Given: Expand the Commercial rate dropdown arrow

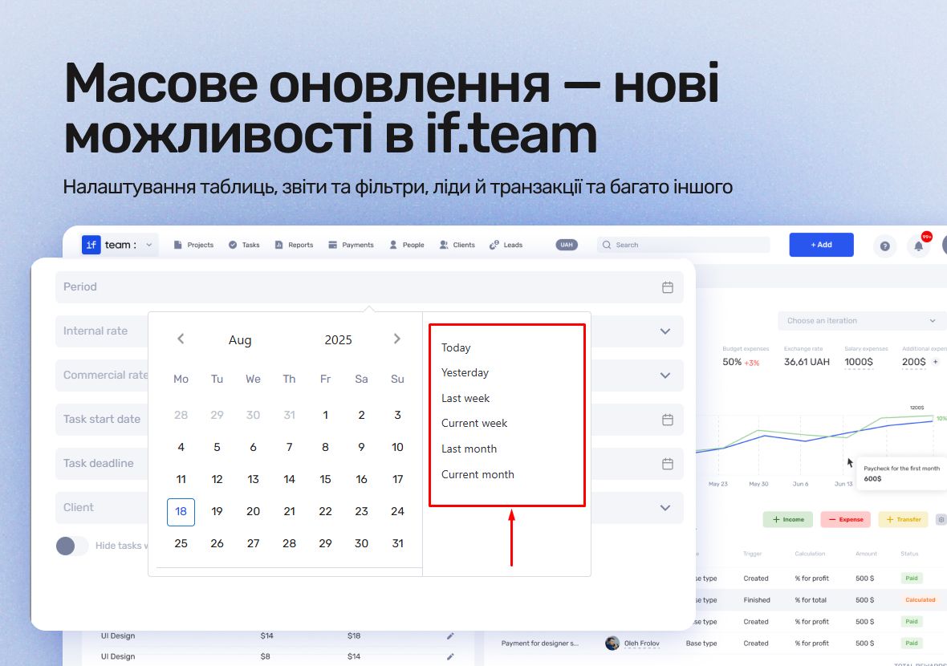Looking at the screenshot, I should pos(665,376).
